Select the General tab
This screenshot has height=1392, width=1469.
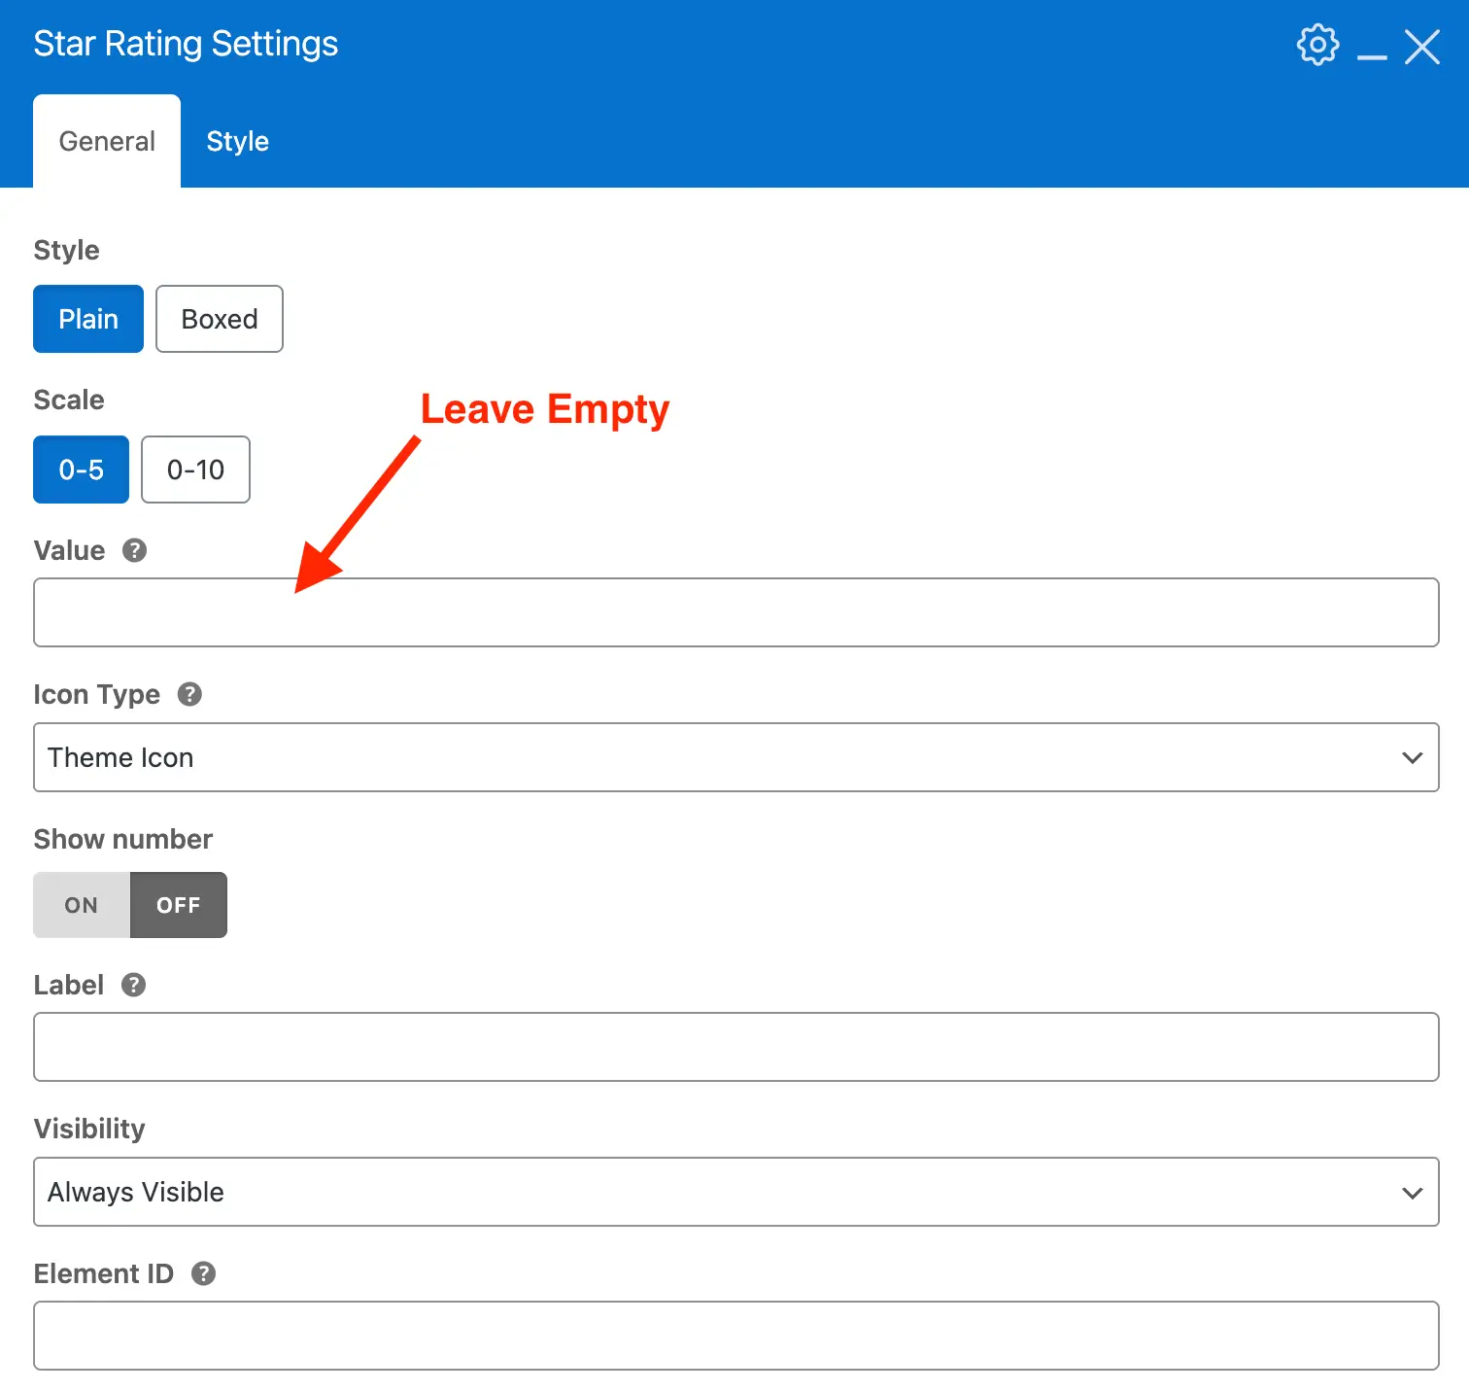click(x=107, y=142)
